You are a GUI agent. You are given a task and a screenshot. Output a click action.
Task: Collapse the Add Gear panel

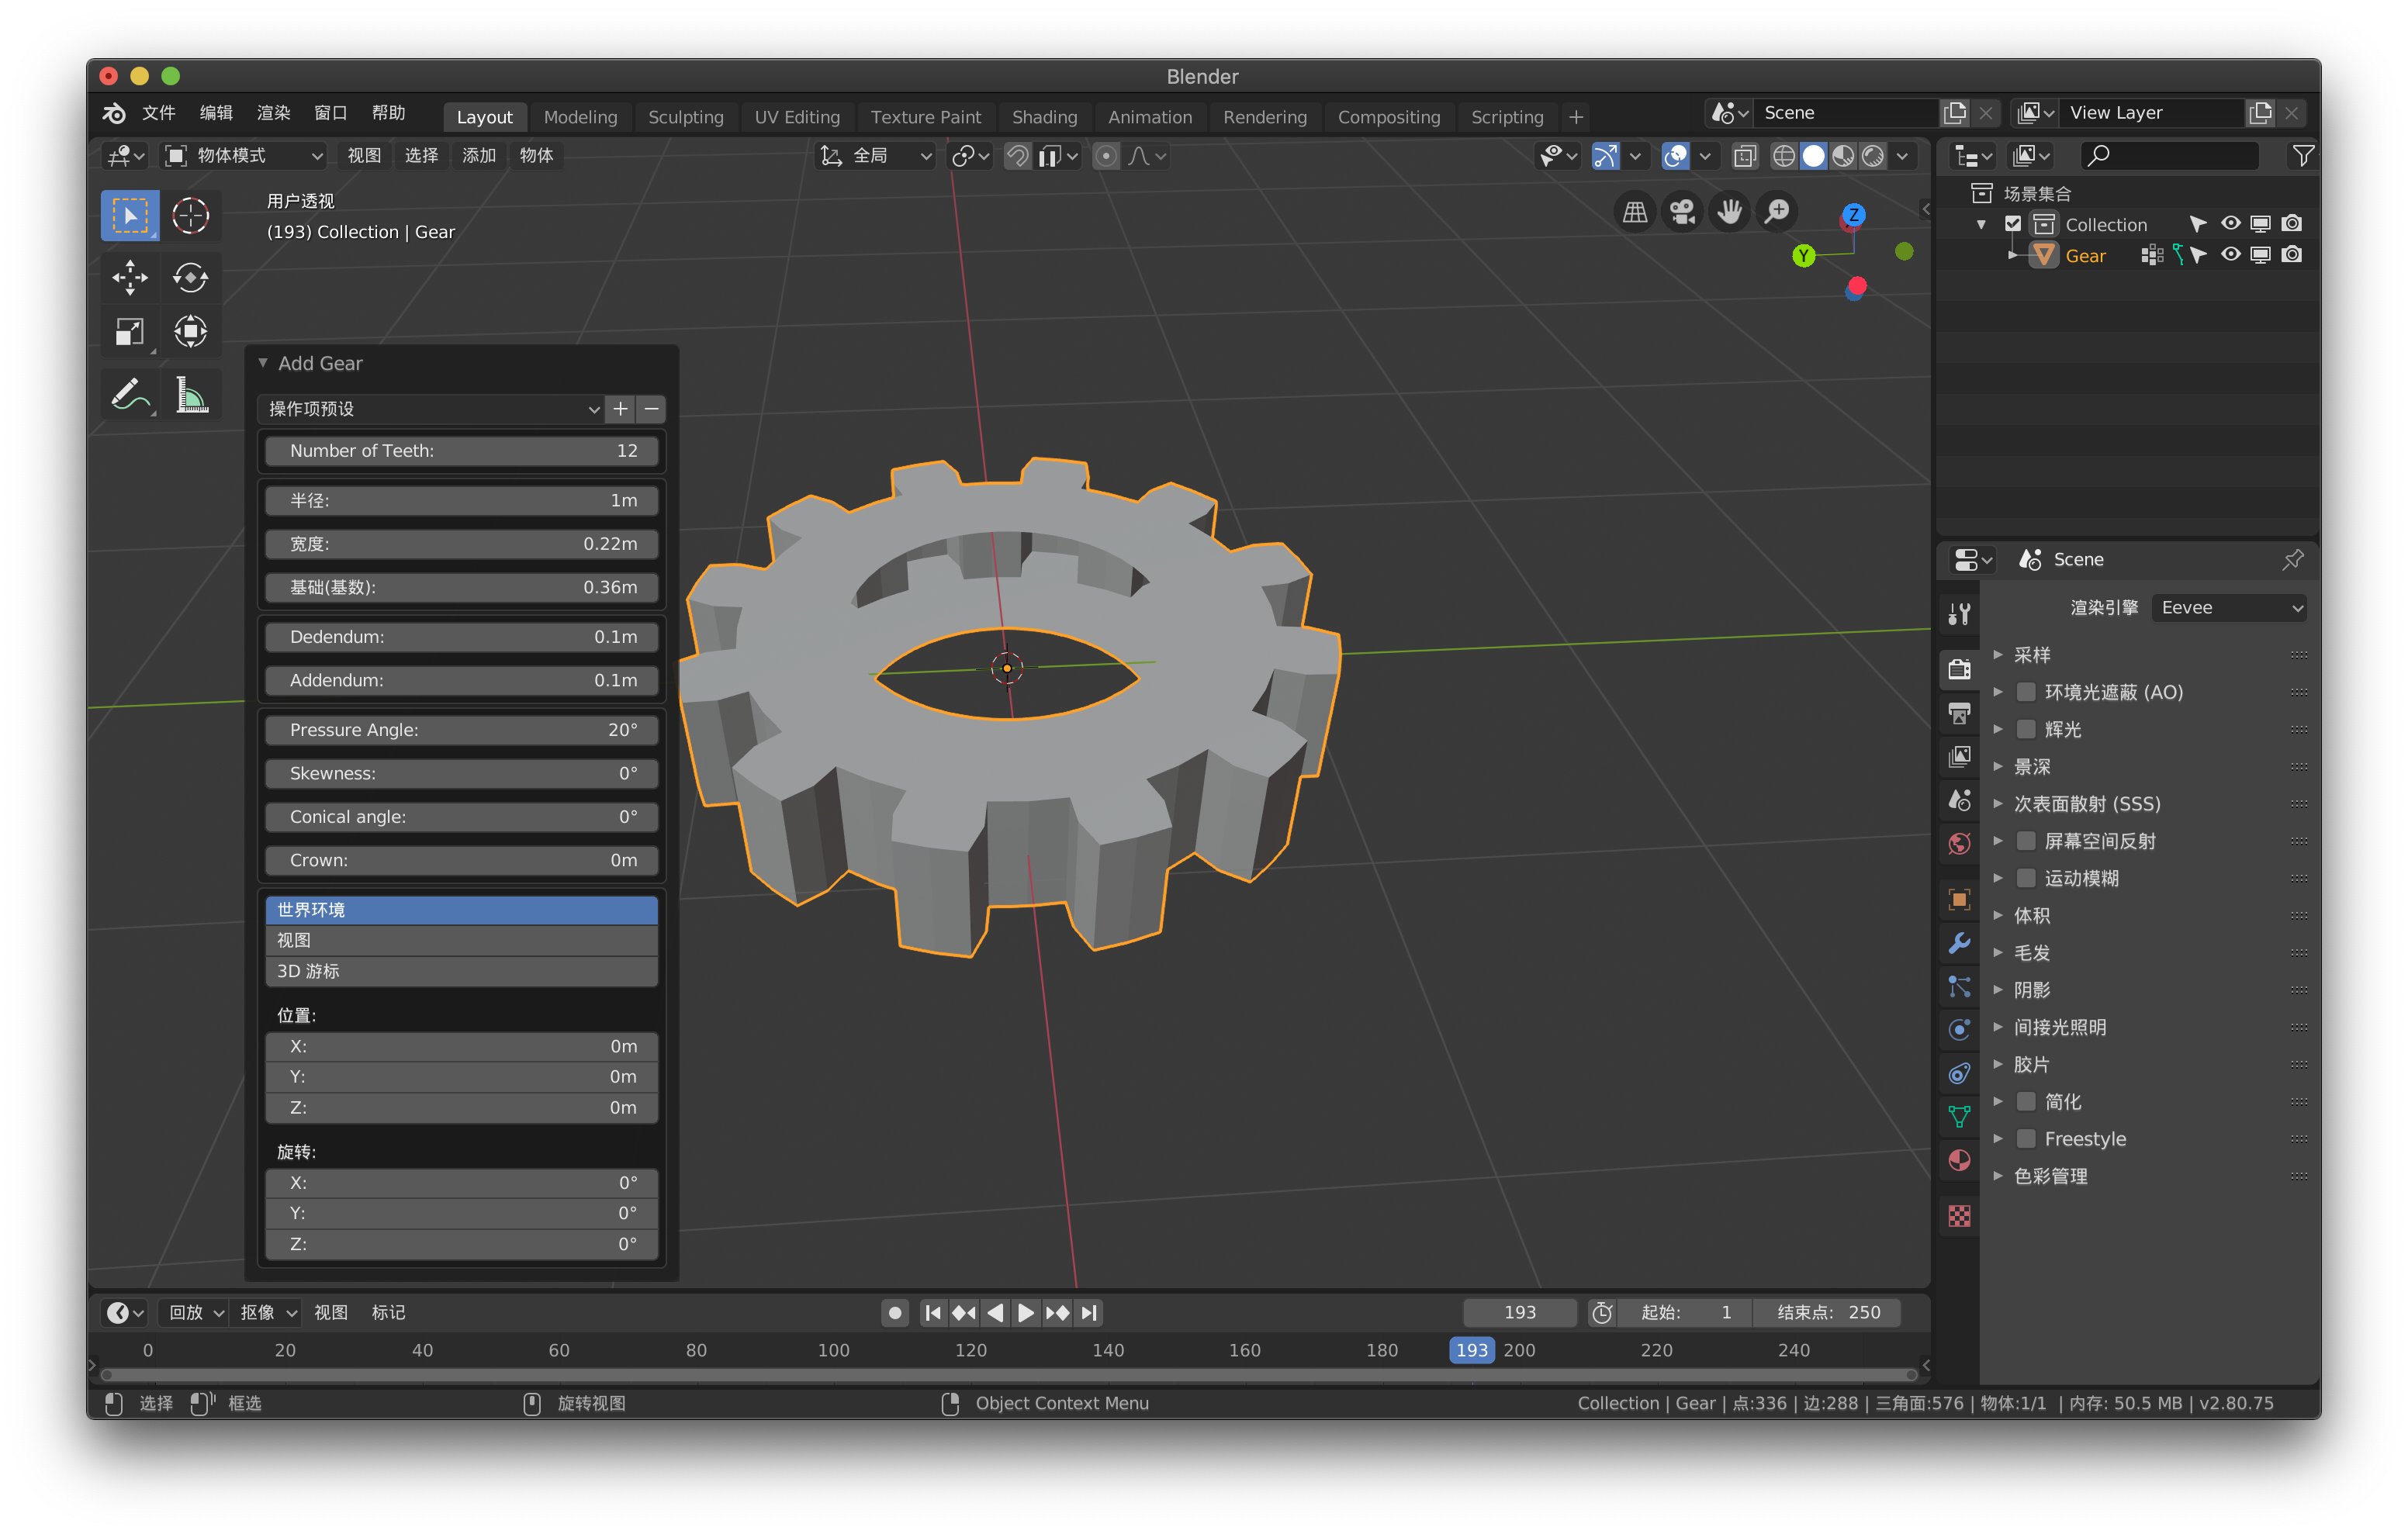pyautogui.click(x=263, y=363)
